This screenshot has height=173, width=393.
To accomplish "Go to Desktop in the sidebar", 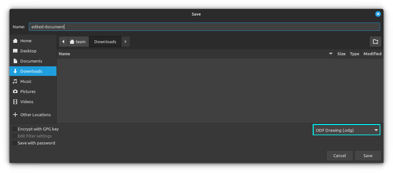I will 28,51.
